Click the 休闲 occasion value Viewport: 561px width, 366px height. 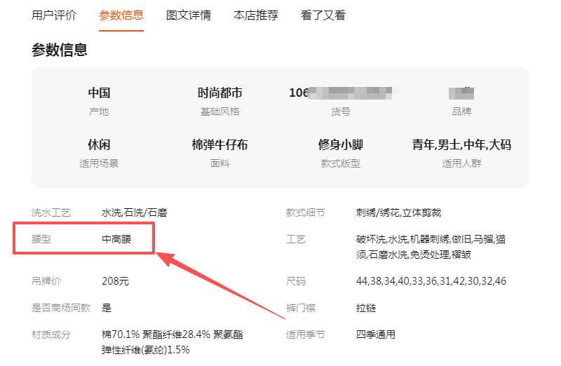click(x=99, y=145)
